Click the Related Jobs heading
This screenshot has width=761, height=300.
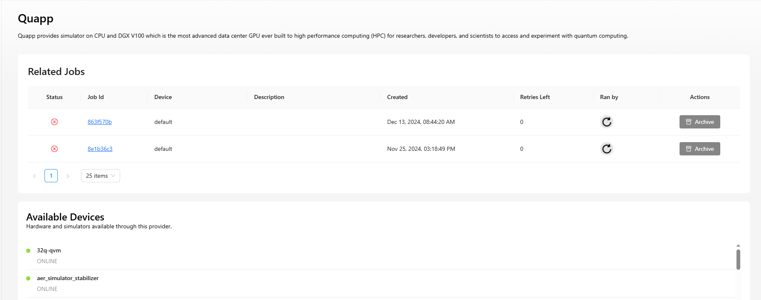click(56, 72)
